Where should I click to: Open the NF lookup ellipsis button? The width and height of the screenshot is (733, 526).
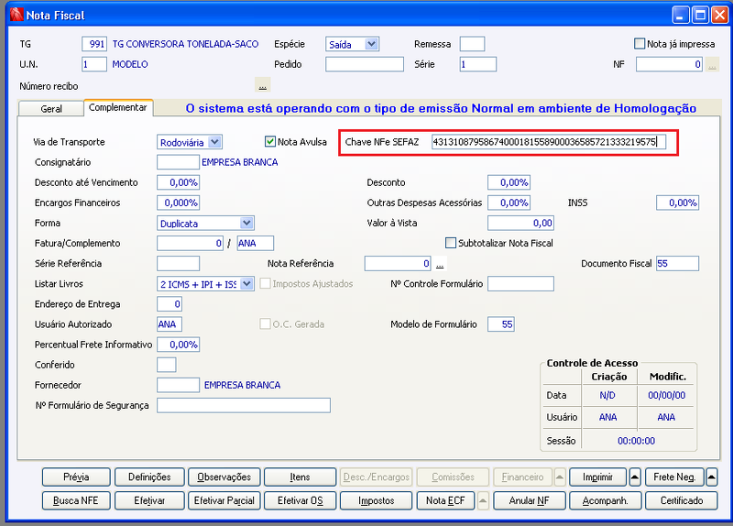tap(712, 64)
